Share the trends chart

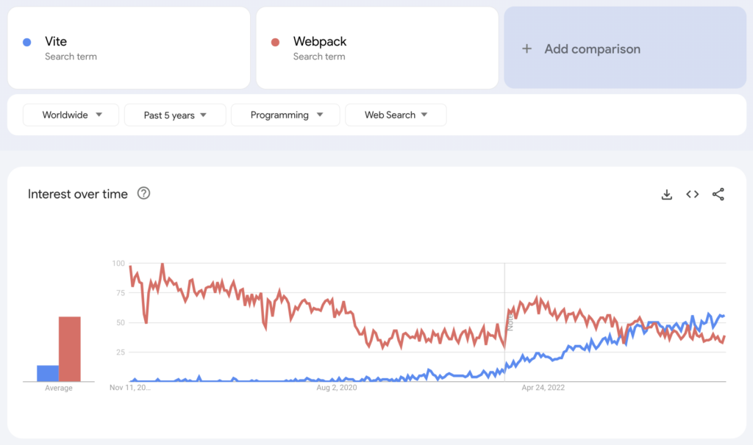point(718,194)
